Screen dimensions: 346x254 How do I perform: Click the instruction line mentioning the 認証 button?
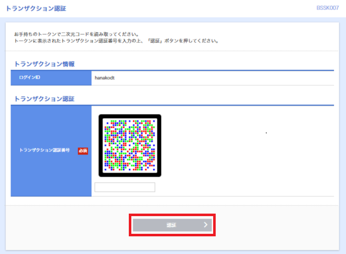pos(116,41)
